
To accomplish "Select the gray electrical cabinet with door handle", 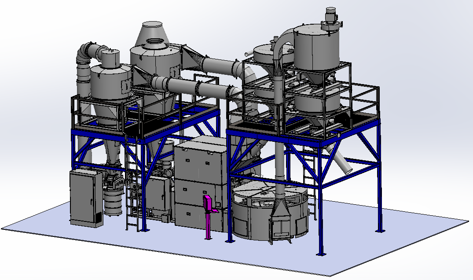I will 86,198.
